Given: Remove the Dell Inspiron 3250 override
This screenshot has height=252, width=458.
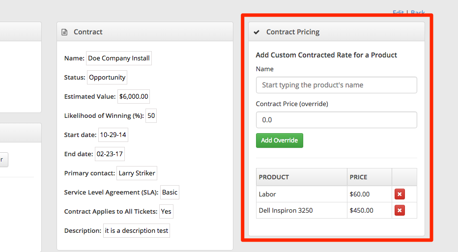Looking at the screenshot, I should click(400, 210).
